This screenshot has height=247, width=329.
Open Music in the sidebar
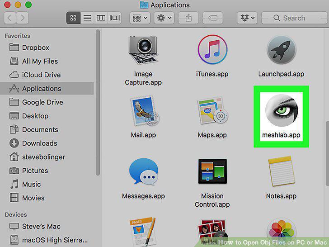[47, 184]
